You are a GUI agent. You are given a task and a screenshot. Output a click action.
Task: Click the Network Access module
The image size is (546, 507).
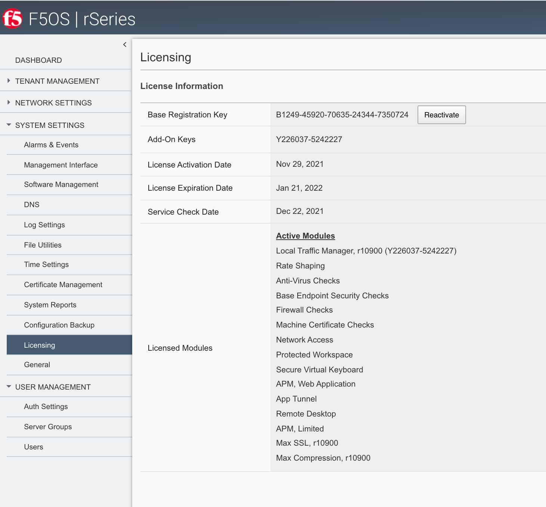click(x=304, y=340)
